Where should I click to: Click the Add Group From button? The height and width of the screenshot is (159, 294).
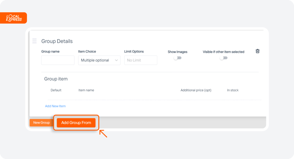coord(76,123)
